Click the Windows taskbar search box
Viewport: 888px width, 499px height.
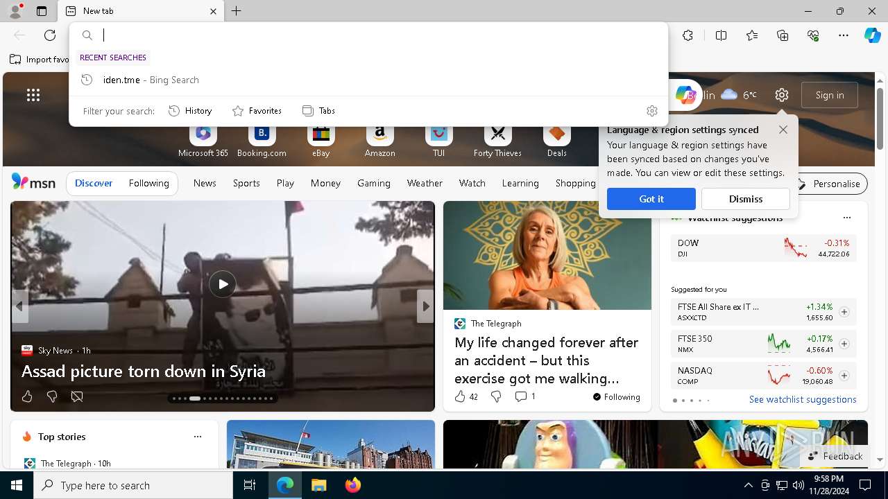point(133,485)
